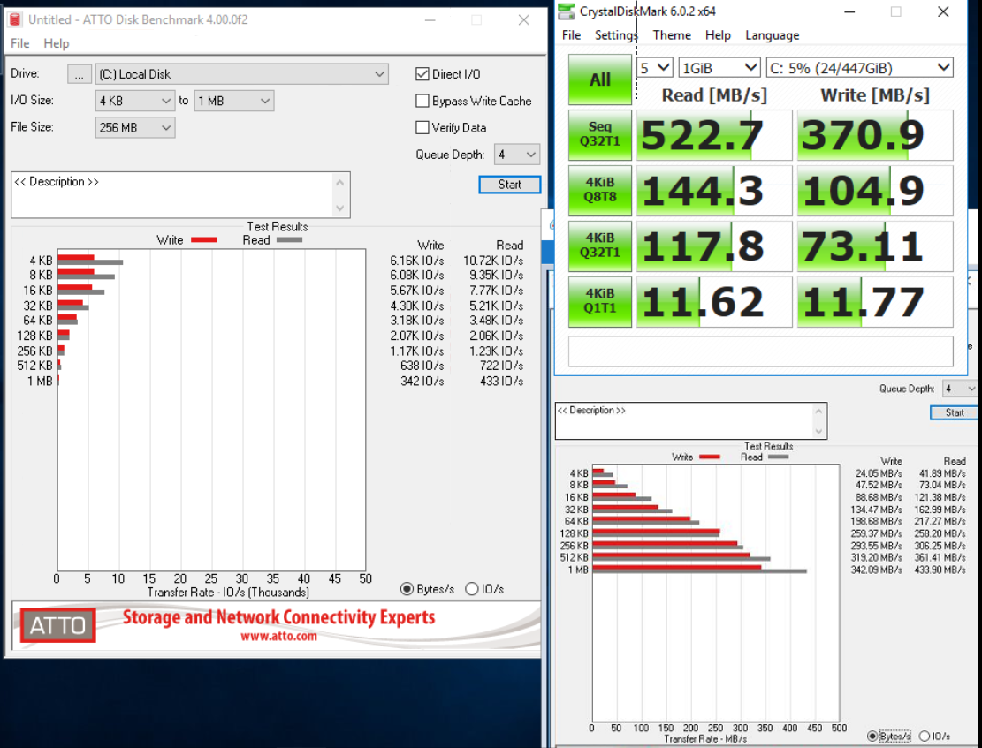Click the ATTO Disk Benchmark title bar icon
This screenshot has width=982, height=748.
coord(15,19)
